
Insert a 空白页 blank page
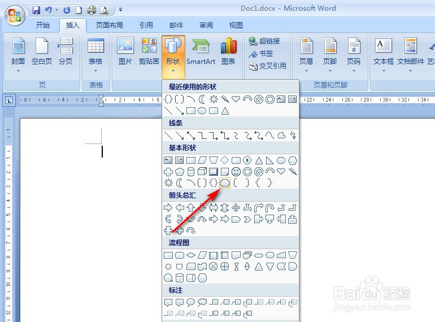tap(42, 51)
